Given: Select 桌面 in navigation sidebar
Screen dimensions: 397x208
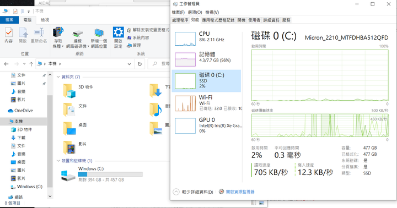Looking at the screenshot, I should [x=18, y=162].
